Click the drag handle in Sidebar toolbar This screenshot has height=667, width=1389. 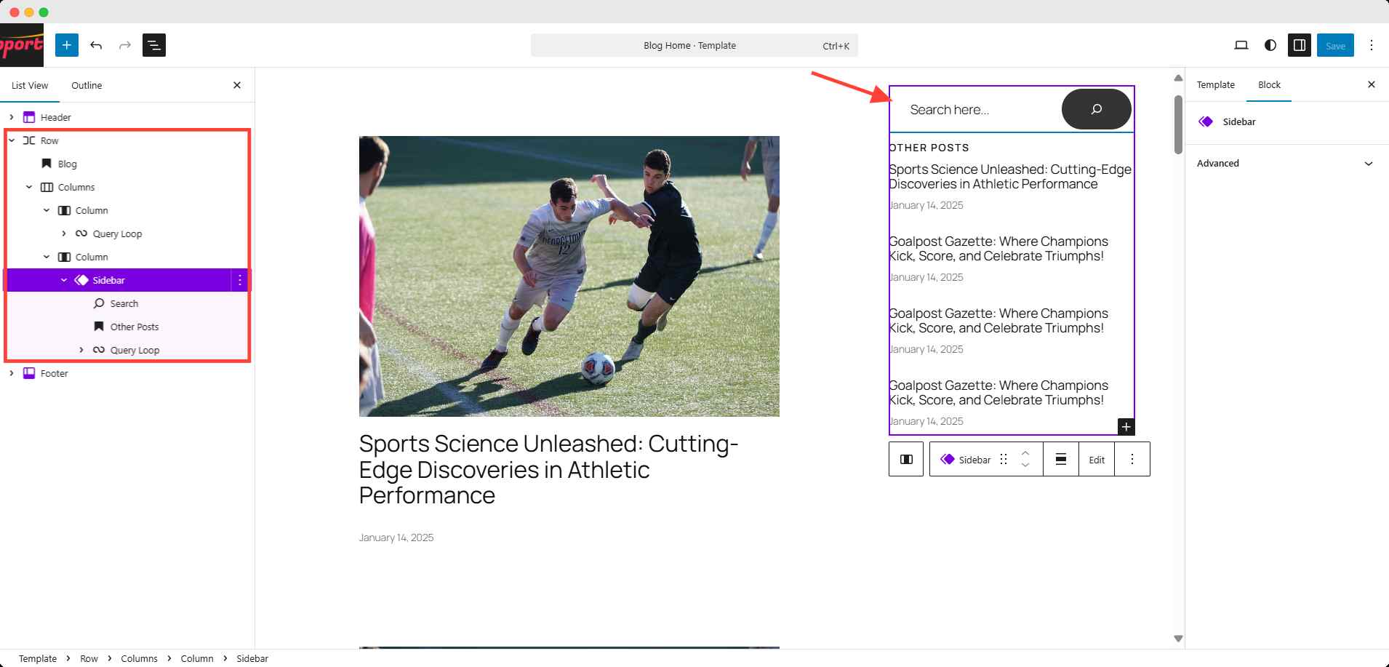1004,460
